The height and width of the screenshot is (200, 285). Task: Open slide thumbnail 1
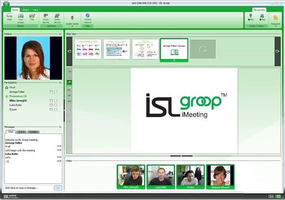click(x=88, y=49)
